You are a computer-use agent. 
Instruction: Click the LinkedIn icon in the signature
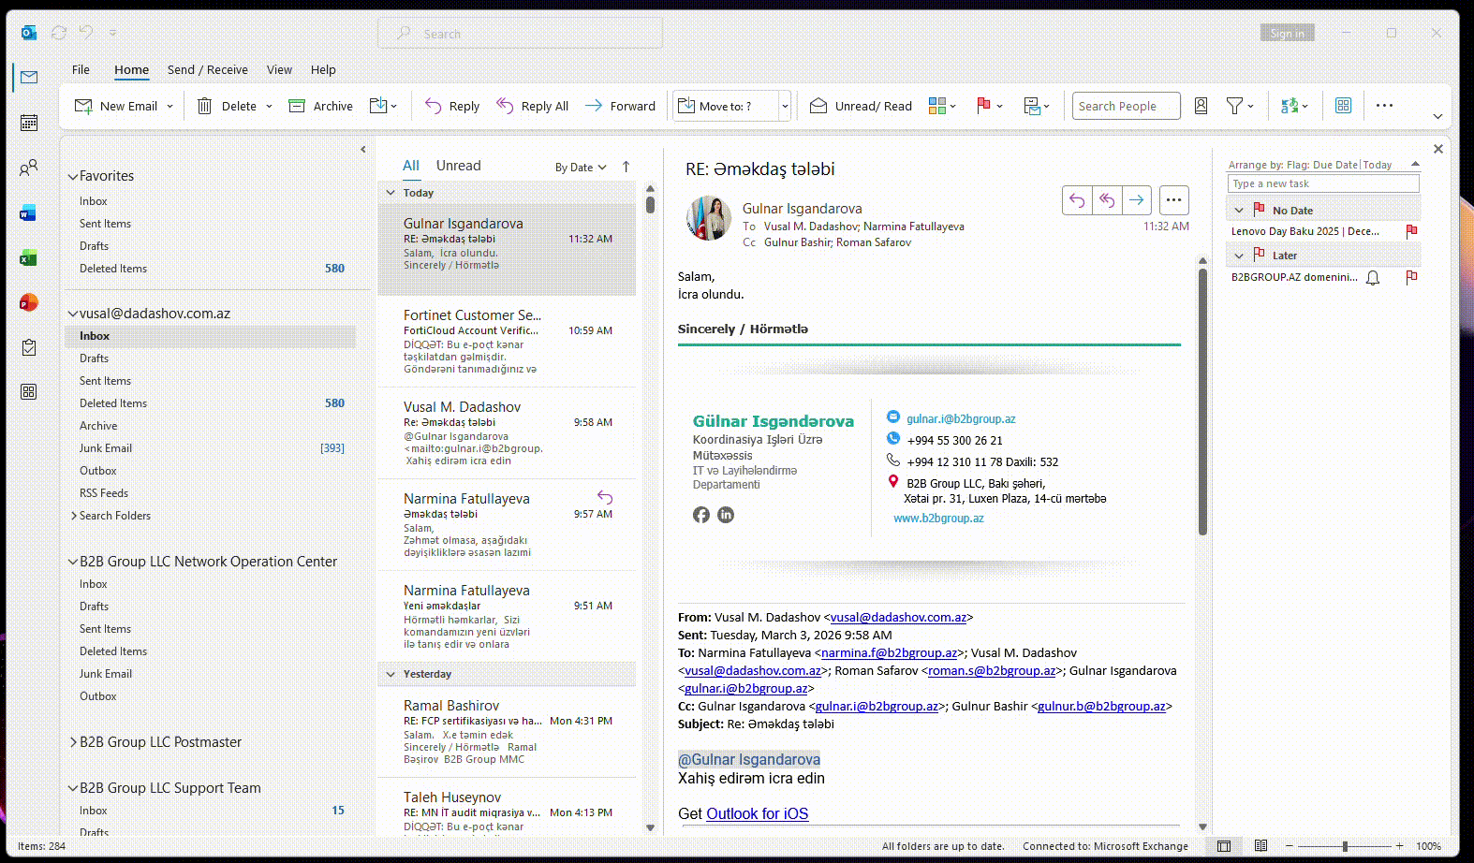pos(726,515)
